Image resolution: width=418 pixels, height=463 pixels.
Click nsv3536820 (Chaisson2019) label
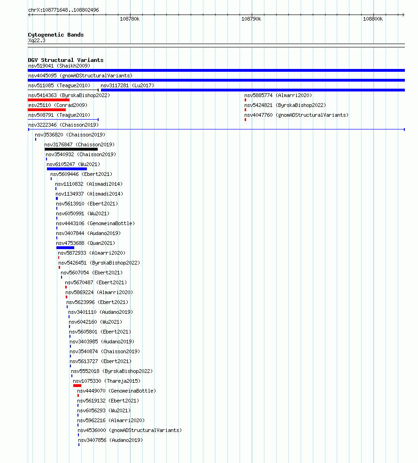[70, 135]
